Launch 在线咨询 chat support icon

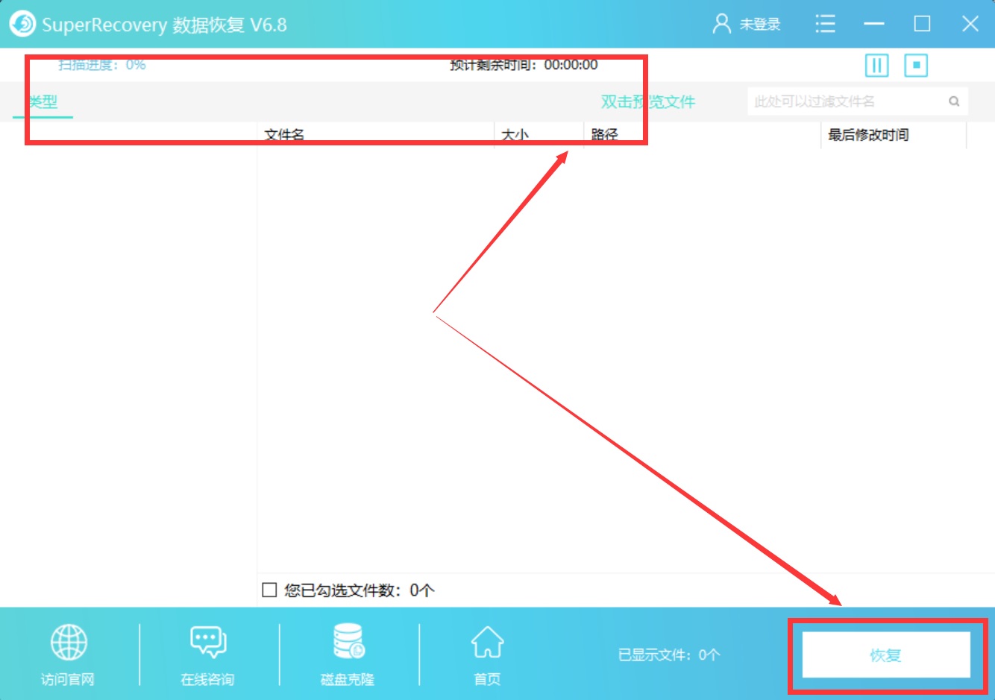click(x=207, y=642)
